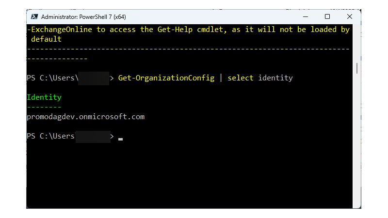Viewport: 388px width, 218px height.
Task: Minimize the PowerShell window
Action: point(305,16)
